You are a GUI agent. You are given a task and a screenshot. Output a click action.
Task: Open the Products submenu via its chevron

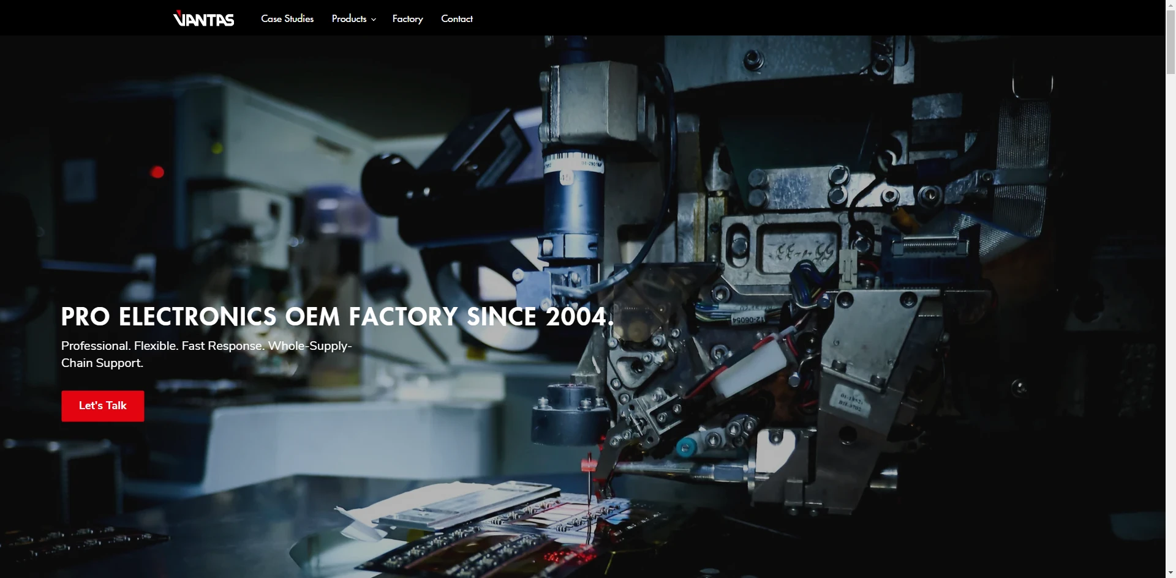374,19
